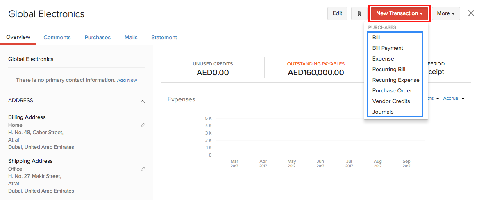Click the UNUSED CREDITS label
The height and width of the screenshot is (200, 479).
click(213, 64)
